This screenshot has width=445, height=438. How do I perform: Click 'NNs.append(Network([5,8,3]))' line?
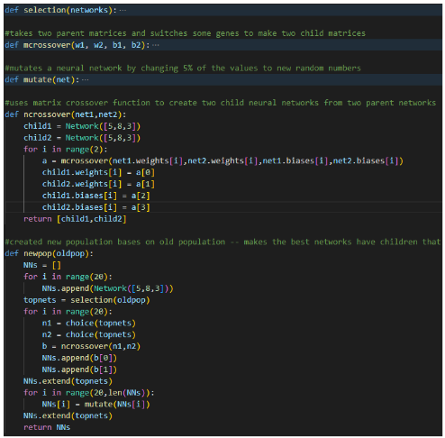[x=108, y=288]
